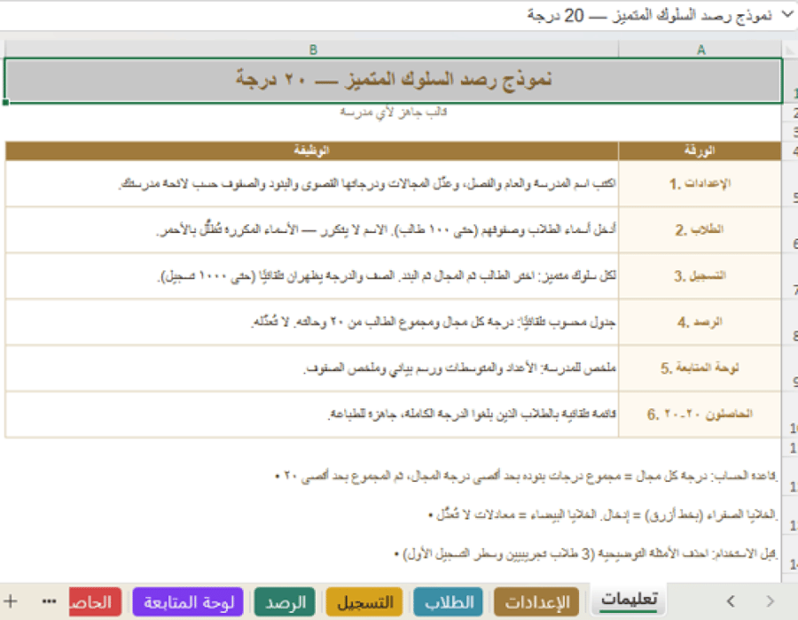Select the note الخلايا الصفراء
The width and height of the screenshot is (798, 620).
[x=603, y=515]
